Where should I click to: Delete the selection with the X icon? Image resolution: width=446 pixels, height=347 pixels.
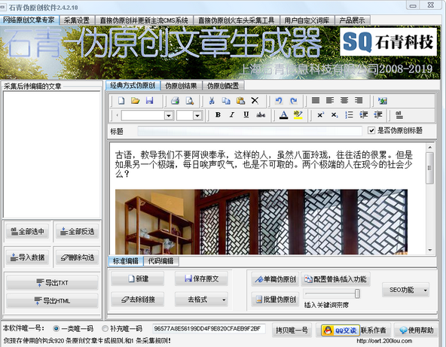(255, 100)
